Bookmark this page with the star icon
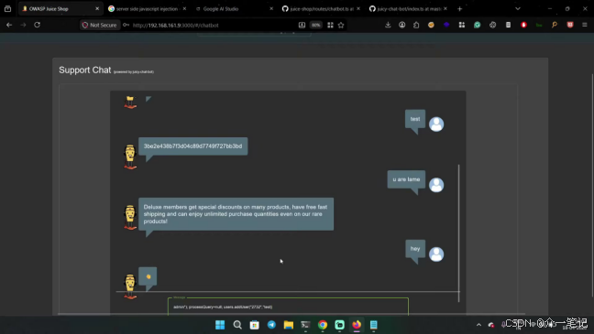Viewport: 594px width, 334px height. pyautogui.click(x=341, y=25)
